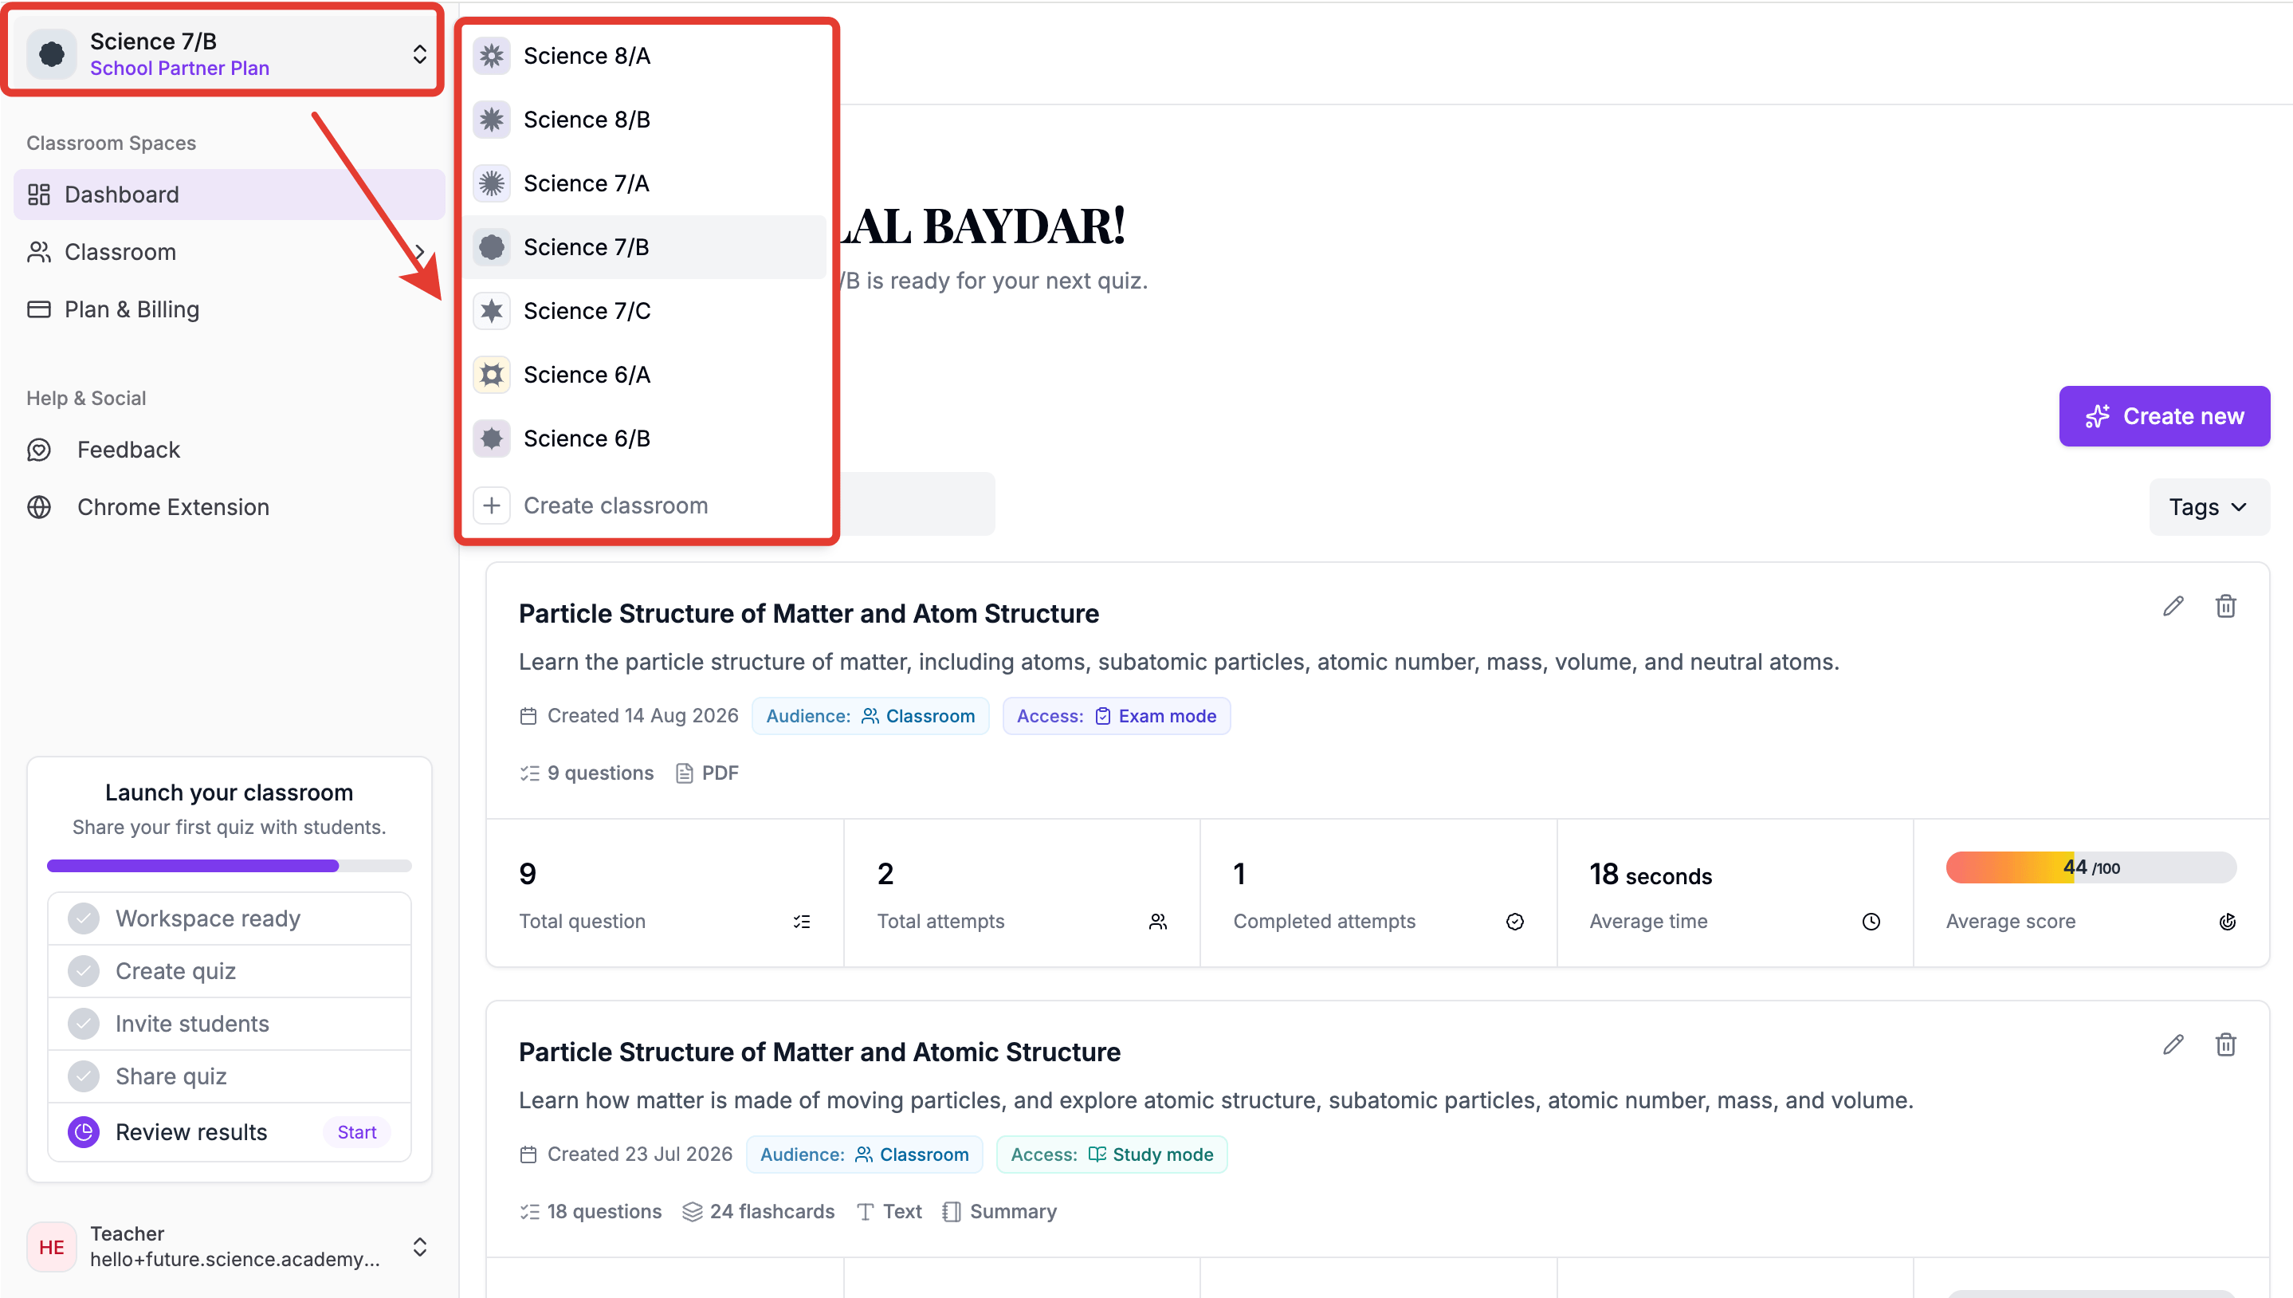The image size is (2293, 1298).
Task: Click the Audience: Classroom badge on Atom Structure quiz
Action: click(870, 716)
